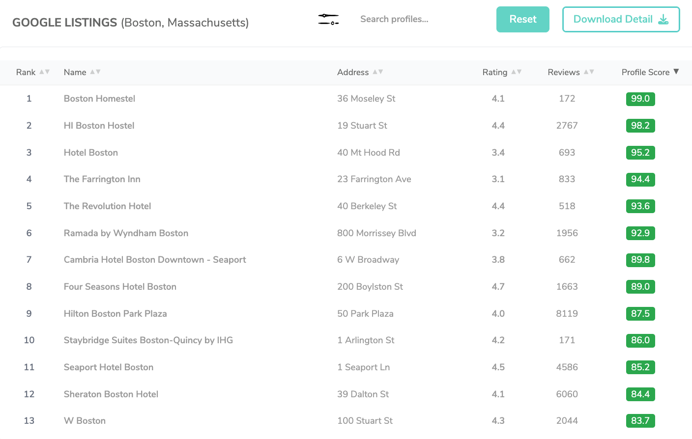Open the Seaport Hotel Boston listing
692x439 pixels.
click(109, 367)
